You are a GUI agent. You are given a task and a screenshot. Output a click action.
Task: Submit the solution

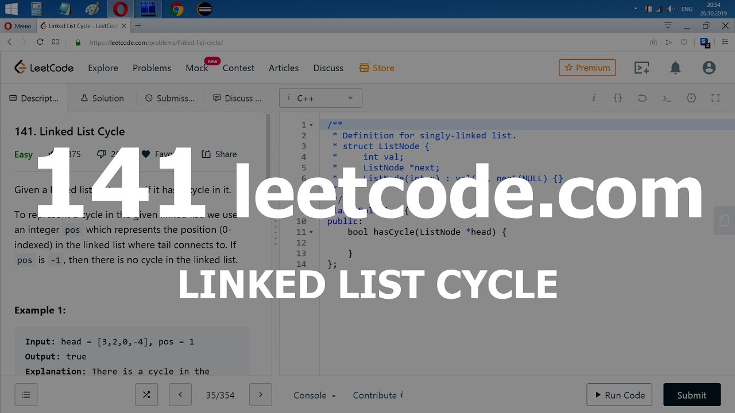[692, 395]
